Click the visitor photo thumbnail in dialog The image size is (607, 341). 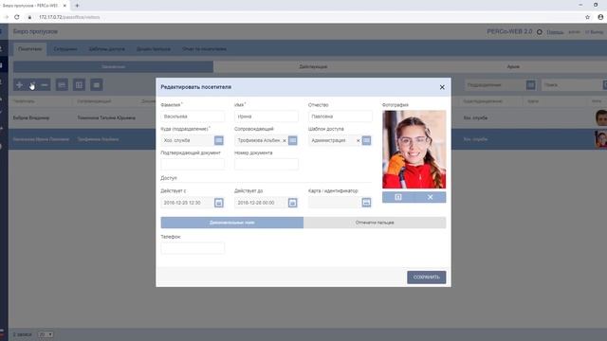click(x=414, y=150)
